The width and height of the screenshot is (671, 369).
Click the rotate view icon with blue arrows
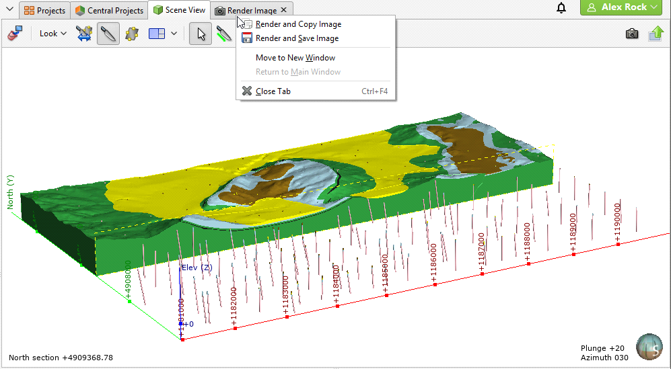[x=84, y=33]
